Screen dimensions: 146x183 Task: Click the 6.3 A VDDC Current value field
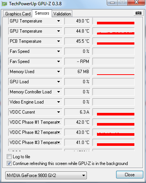[77, 112]
